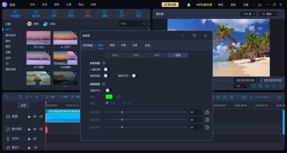This screenshot has height=153, width=287.
Task: Select the RGB mode radio button
Action: tap(107, 103)
